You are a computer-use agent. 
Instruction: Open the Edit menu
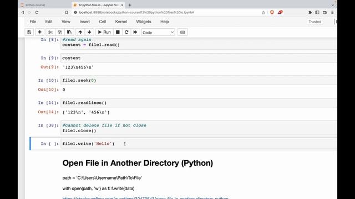(x=49, y=22)
